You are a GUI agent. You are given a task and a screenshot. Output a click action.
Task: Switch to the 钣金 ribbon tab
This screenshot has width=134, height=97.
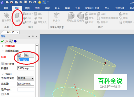click(x=57, y=8)
